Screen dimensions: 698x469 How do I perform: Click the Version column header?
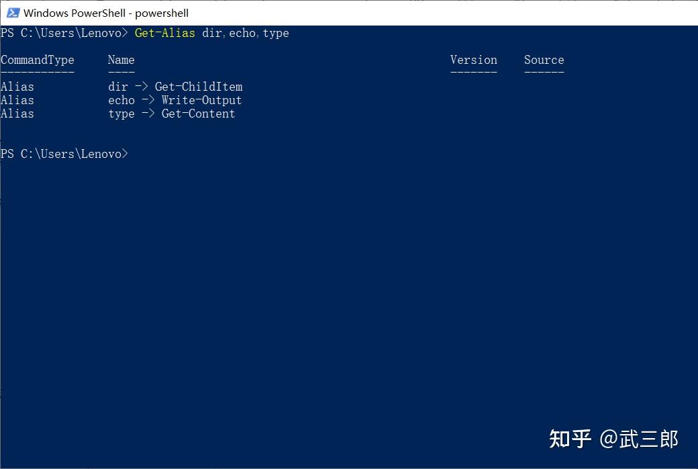473,60
